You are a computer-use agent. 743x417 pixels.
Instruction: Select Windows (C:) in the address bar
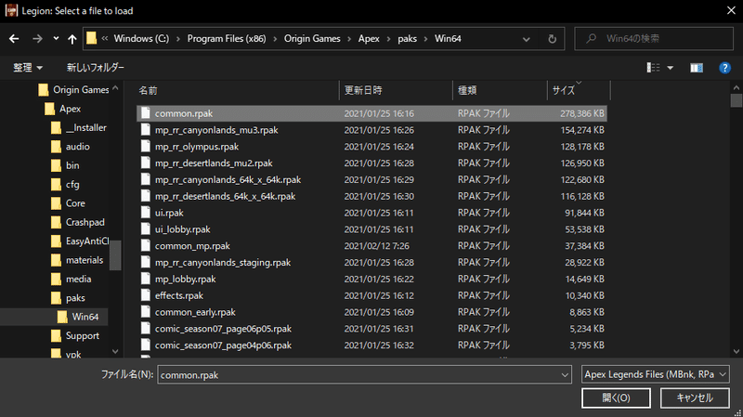coord(141,39)
